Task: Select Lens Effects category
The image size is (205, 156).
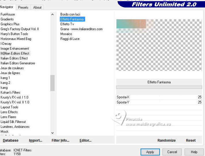Action: [9, 112]
